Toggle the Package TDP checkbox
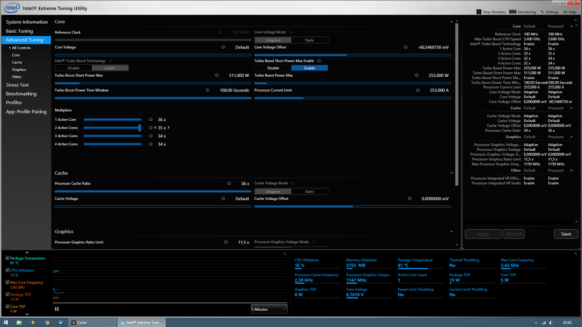 [7, 294]
